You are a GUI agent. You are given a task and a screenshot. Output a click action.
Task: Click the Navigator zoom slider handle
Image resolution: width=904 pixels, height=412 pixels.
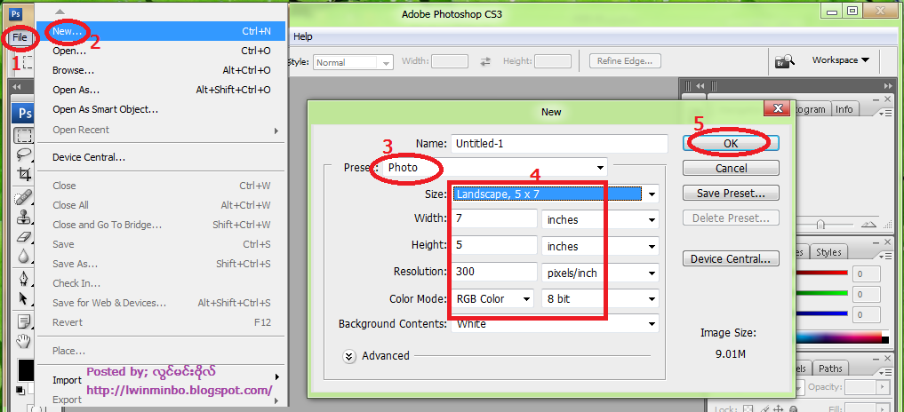coord(820,225)
